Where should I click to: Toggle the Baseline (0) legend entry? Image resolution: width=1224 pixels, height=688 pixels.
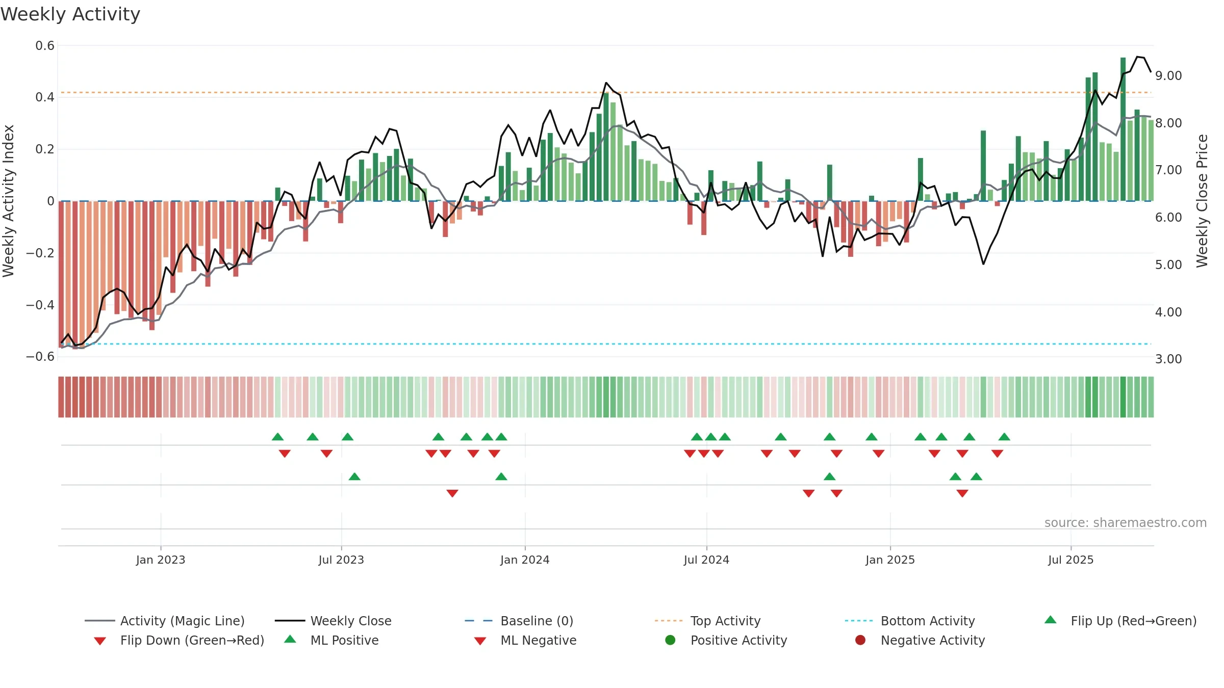click(x=519, y=621)
